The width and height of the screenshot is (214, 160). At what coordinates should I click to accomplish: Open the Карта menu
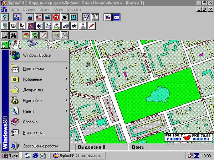coord(14,9)
